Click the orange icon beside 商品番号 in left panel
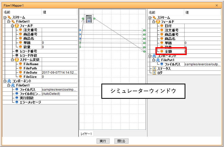Image resolution: width=224 pixels, height=147 pixels. pyautogui.click(x=20, y=34)
